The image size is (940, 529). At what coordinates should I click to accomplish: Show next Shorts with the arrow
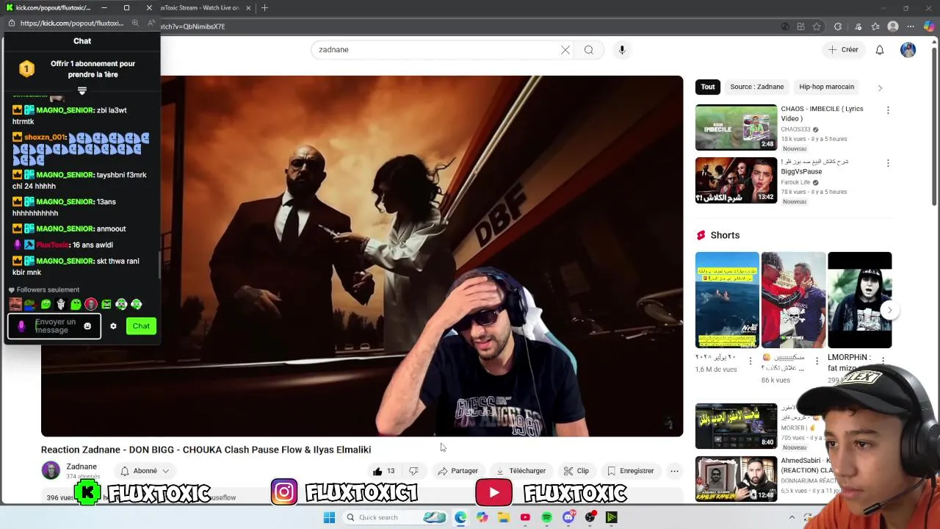coord(889,310)
